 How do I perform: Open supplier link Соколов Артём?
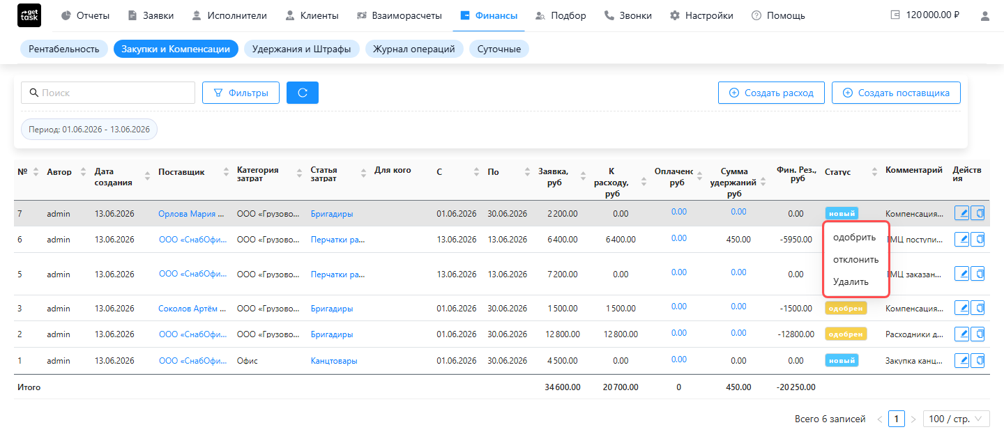tap(192, 309)
